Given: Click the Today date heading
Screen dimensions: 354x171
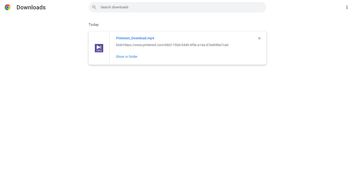Looking at the screenshot, I should click(x=94, y=24).
